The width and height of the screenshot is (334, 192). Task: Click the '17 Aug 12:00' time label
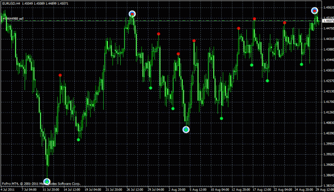261,190
